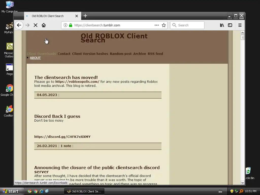Image resolution: width=260 pixels, height=195 pixels.
Task: Click the Old ROBLOX Client Search title
Action: point(114,38)
